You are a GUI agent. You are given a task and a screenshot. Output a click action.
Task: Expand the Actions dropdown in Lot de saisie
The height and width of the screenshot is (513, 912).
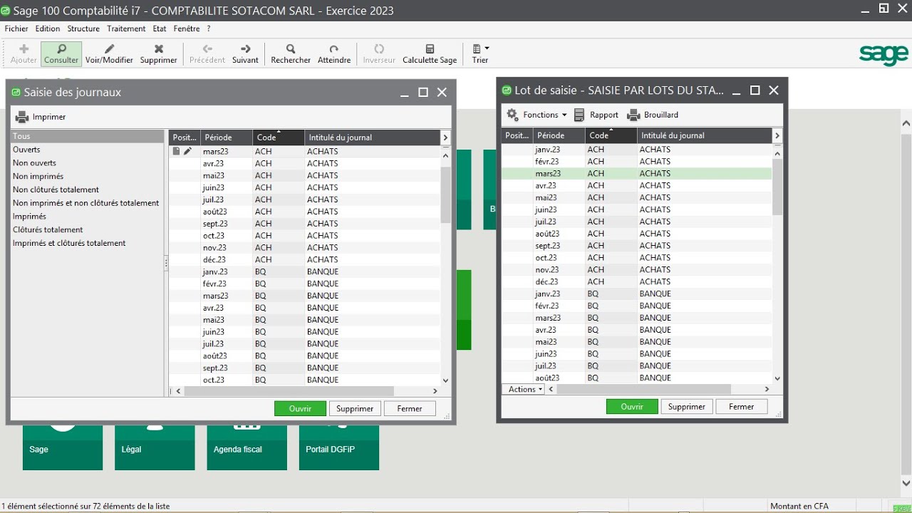point(524,390)
